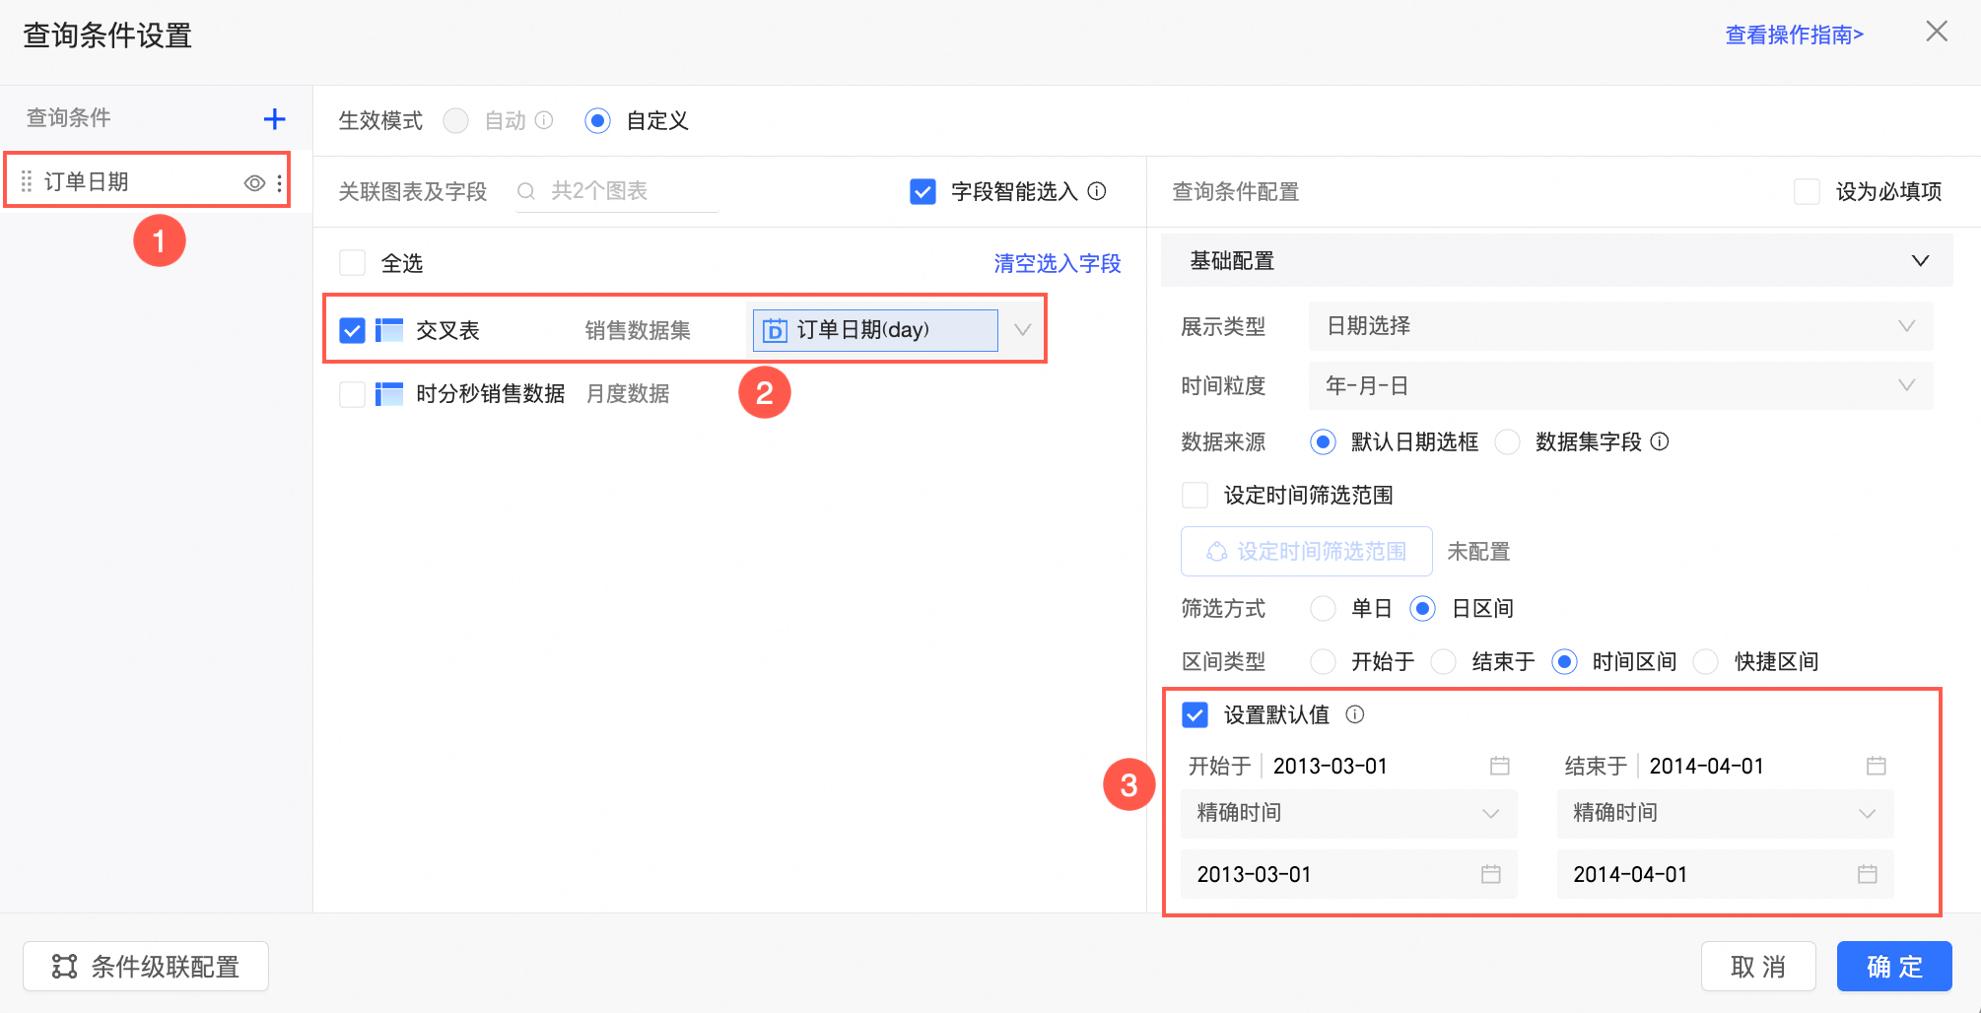Select 时间区间 interval type
Image resolution: width=1981 pixels, height=1013 pixels.
pyautogui.click(x=1564, y=661)
